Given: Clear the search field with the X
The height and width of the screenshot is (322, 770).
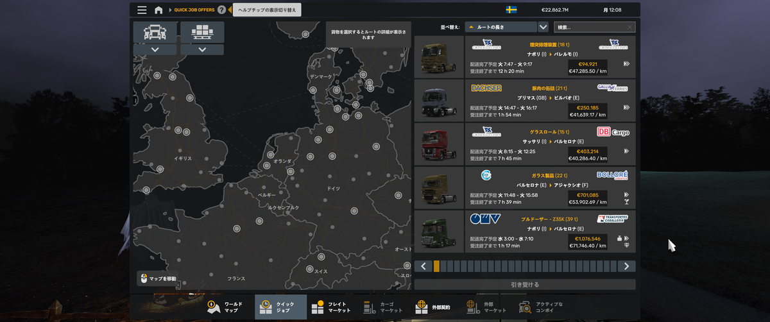Looking at the screenshot, I should [x=629, y=27].
